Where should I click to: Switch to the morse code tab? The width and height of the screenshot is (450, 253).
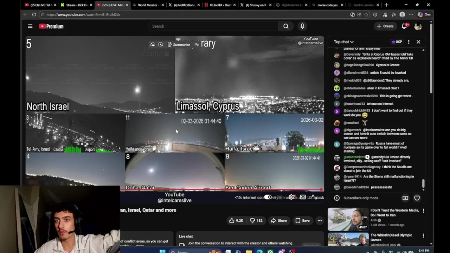327,5
